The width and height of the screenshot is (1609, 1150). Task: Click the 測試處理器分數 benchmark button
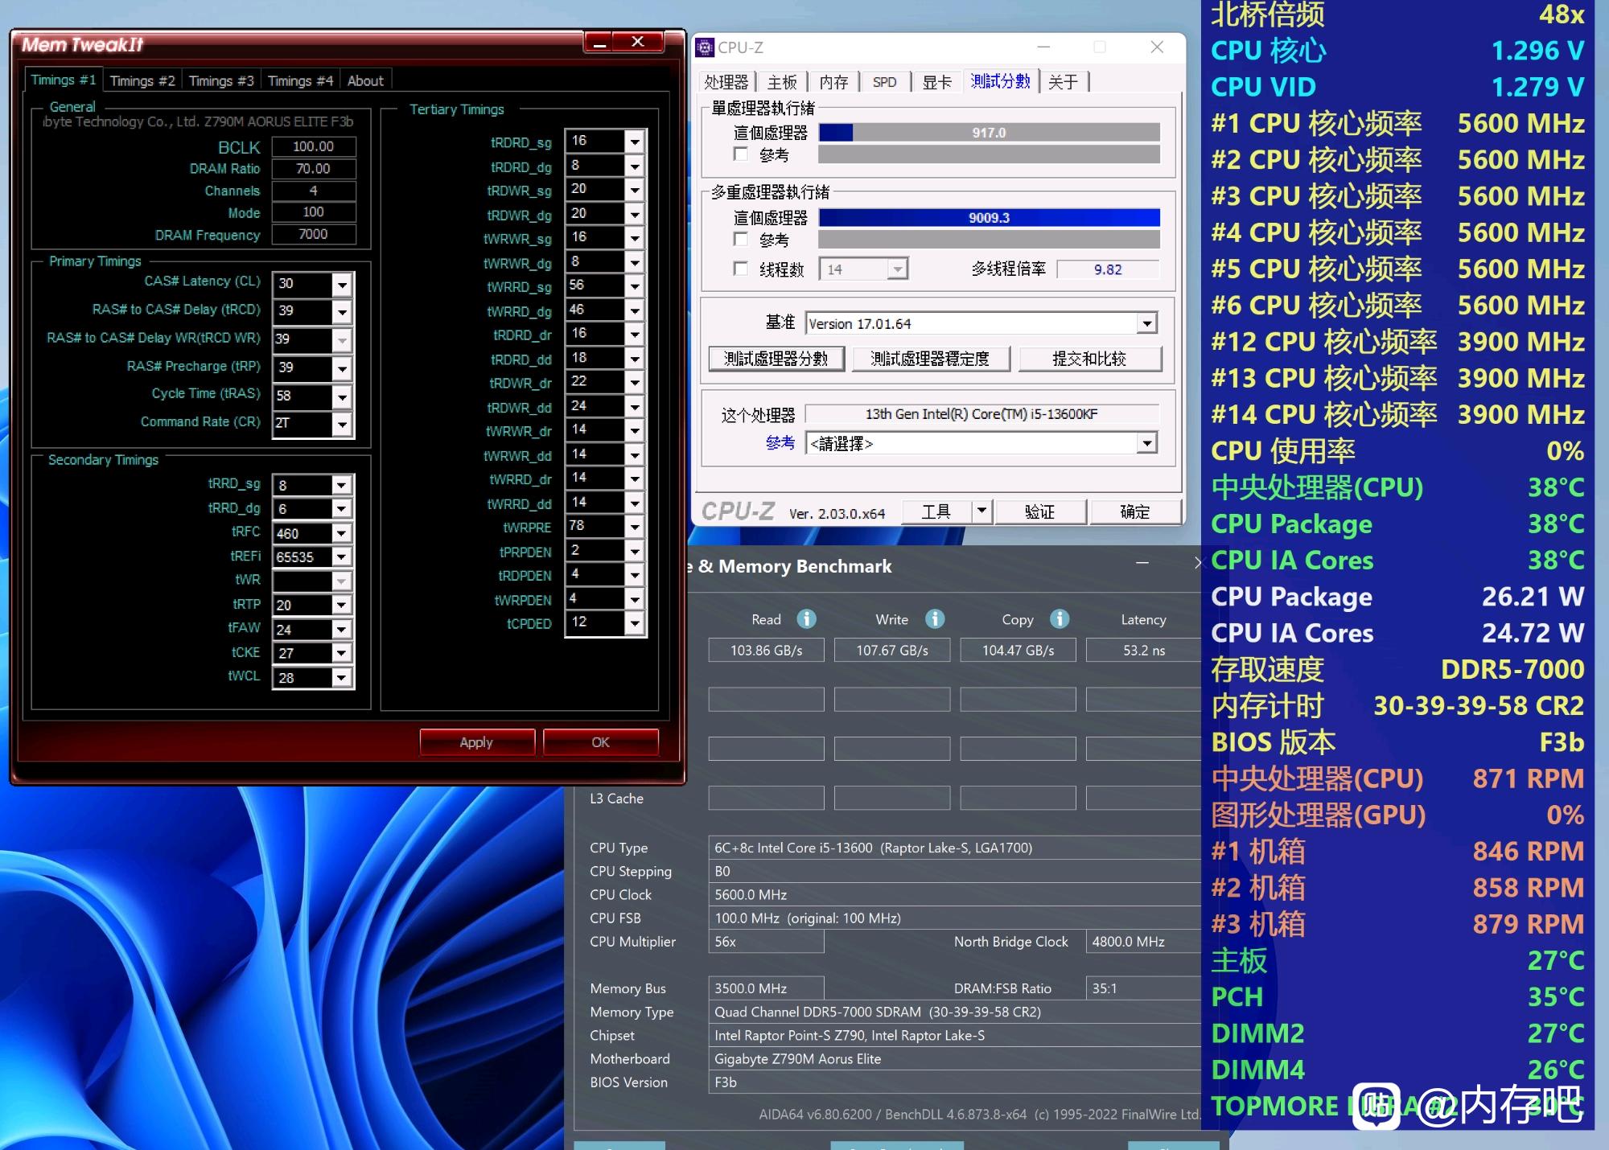point(776,359)
